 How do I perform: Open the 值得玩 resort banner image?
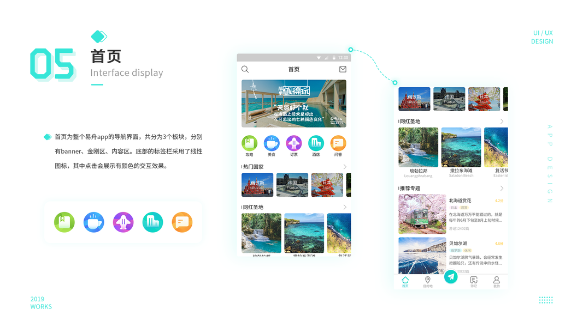click(x=294, y=104)
